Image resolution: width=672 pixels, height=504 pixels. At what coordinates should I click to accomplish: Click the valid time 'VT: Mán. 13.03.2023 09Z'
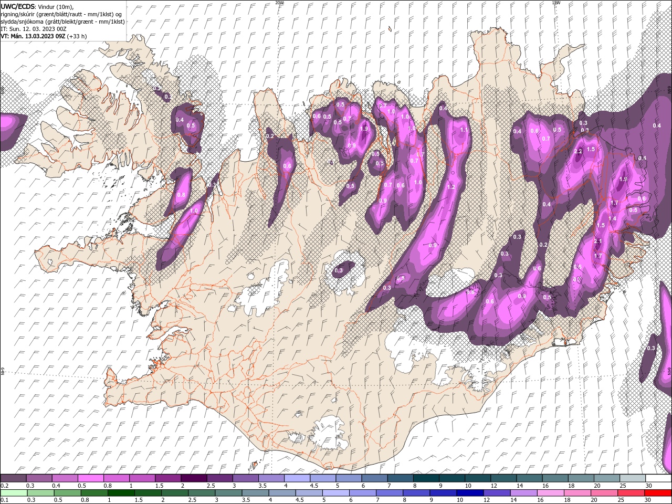click(33, 36)
